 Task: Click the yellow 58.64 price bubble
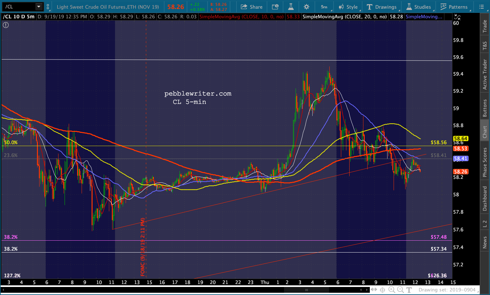(x=460, y=139)
